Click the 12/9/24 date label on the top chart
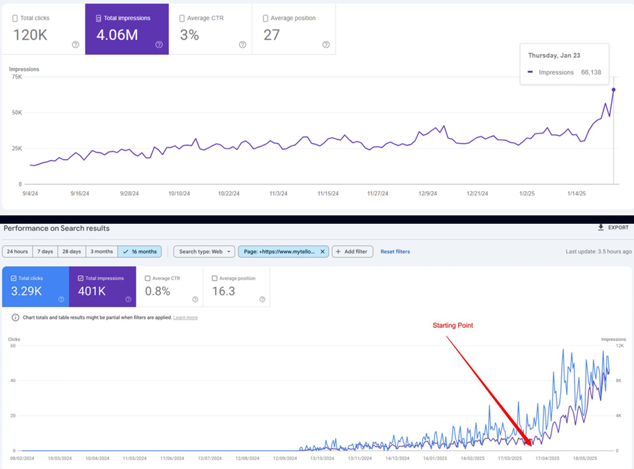 pyautogui.click(x=428, y=193)
